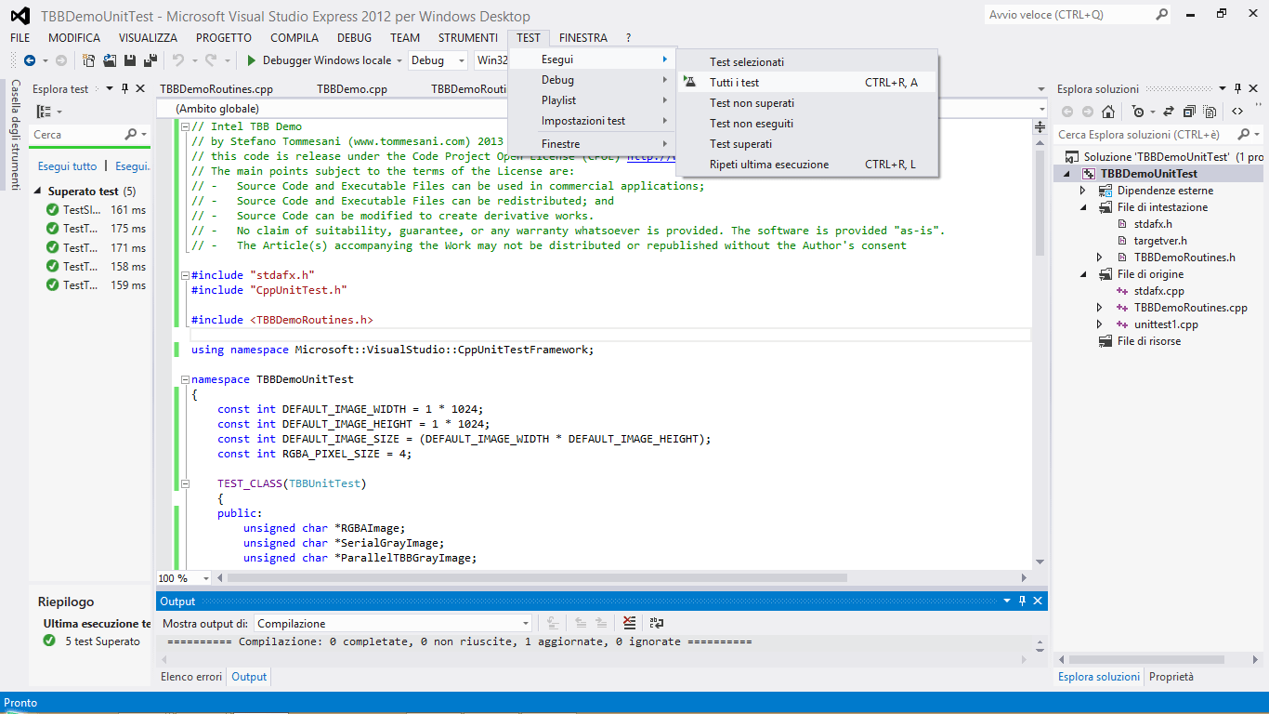Screen dimensions: 1269x714
Task: Click the redo toolbar icon
Action: coord(211,60)
